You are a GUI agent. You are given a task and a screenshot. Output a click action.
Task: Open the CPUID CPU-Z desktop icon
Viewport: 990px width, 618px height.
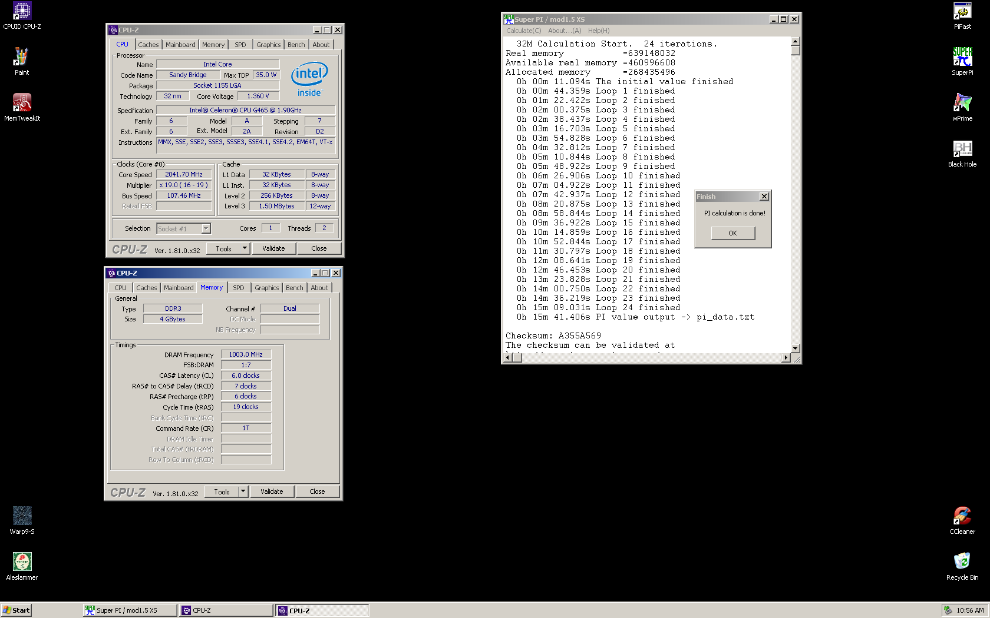coord(22,15)
